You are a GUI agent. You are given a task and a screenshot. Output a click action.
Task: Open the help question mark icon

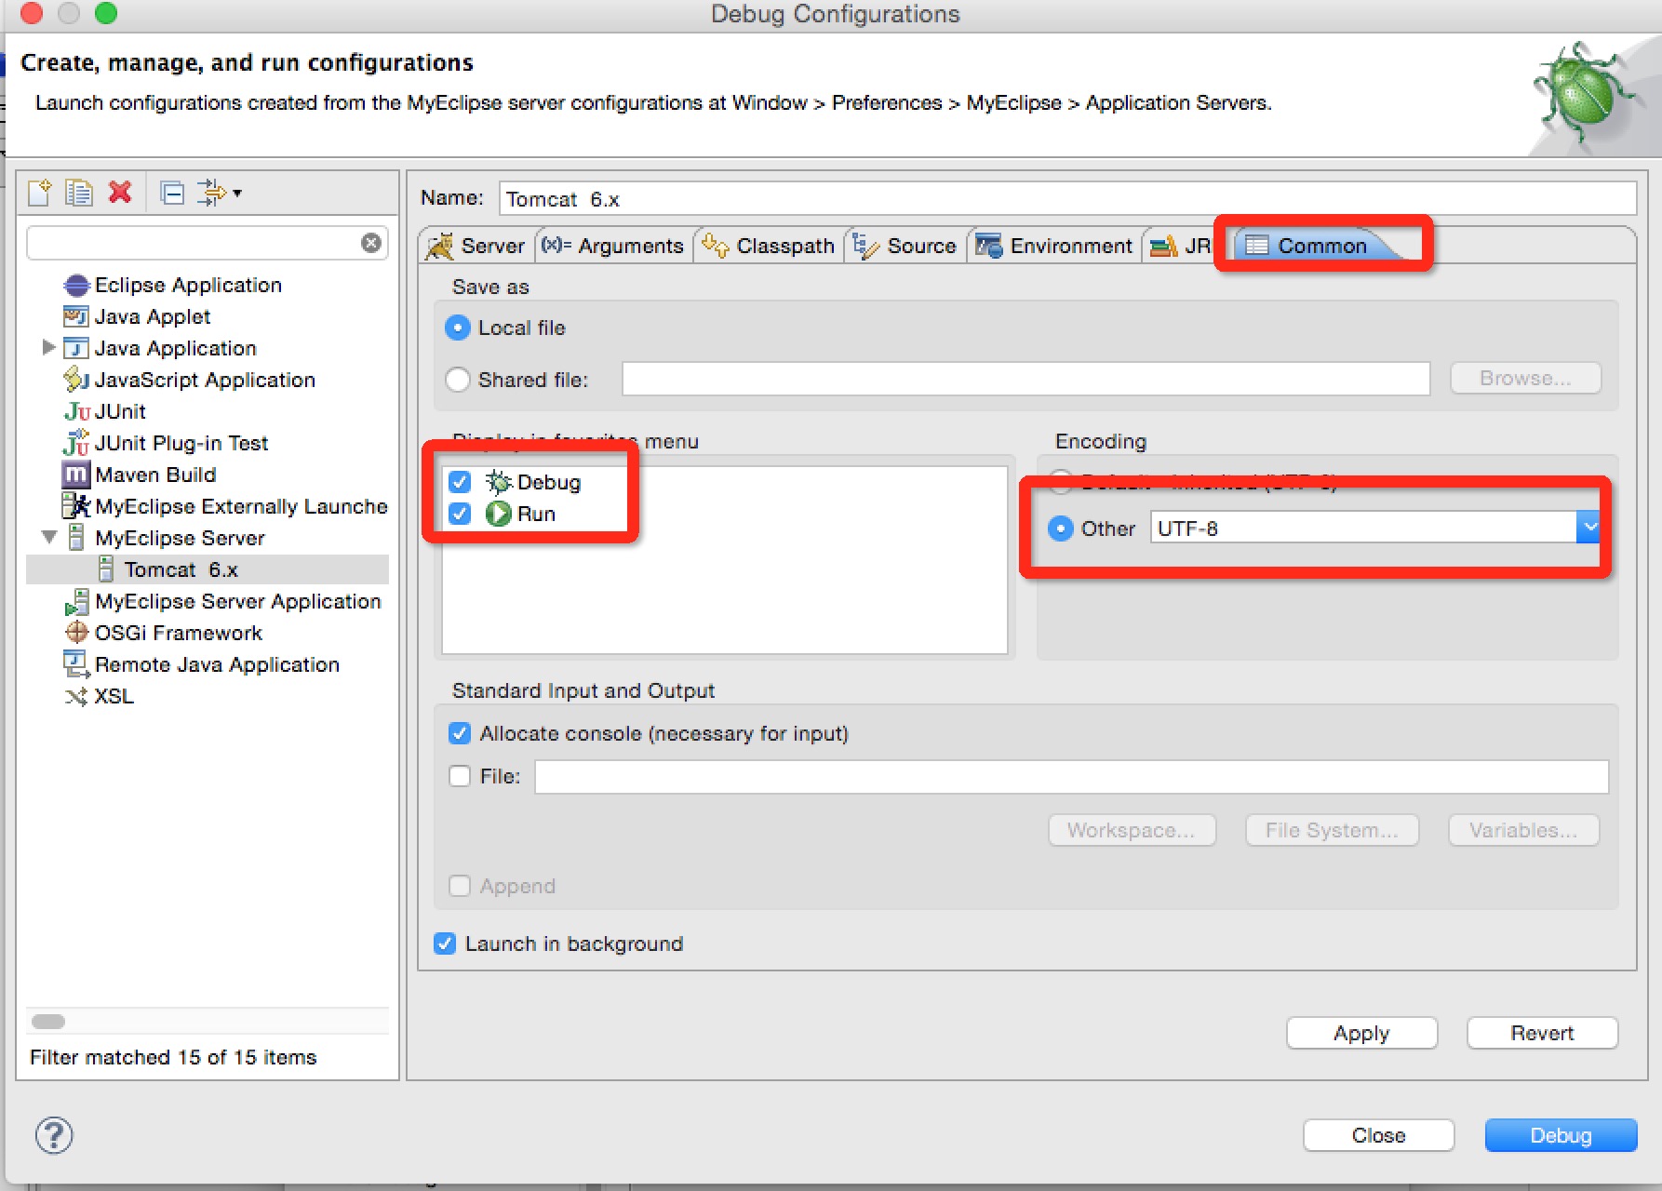(x=54, y=1135)
